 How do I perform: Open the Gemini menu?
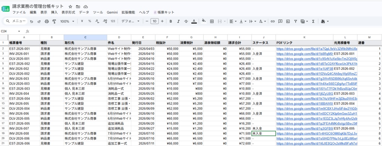112,12
